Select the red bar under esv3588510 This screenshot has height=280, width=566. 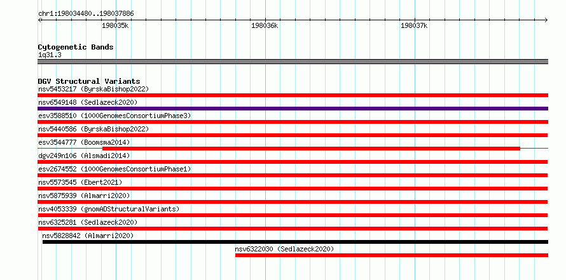(x=293, y=122)
